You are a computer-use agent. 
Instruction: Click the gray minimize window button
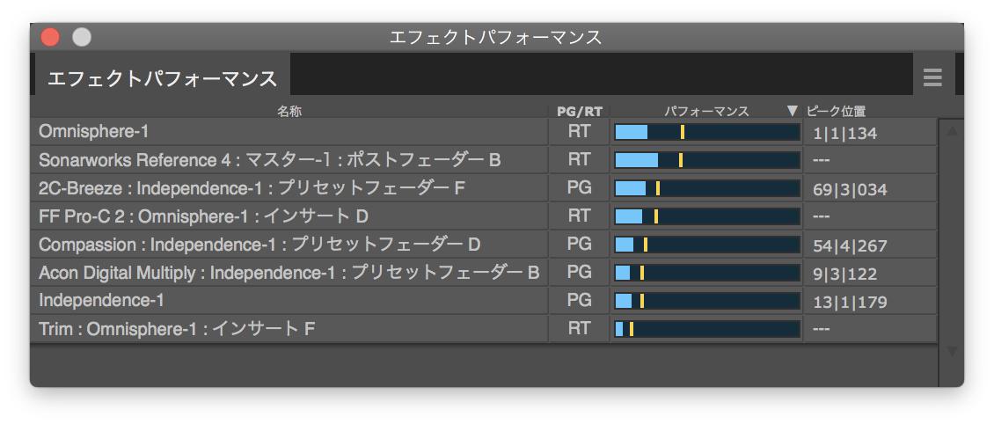[x=82, y=38]
